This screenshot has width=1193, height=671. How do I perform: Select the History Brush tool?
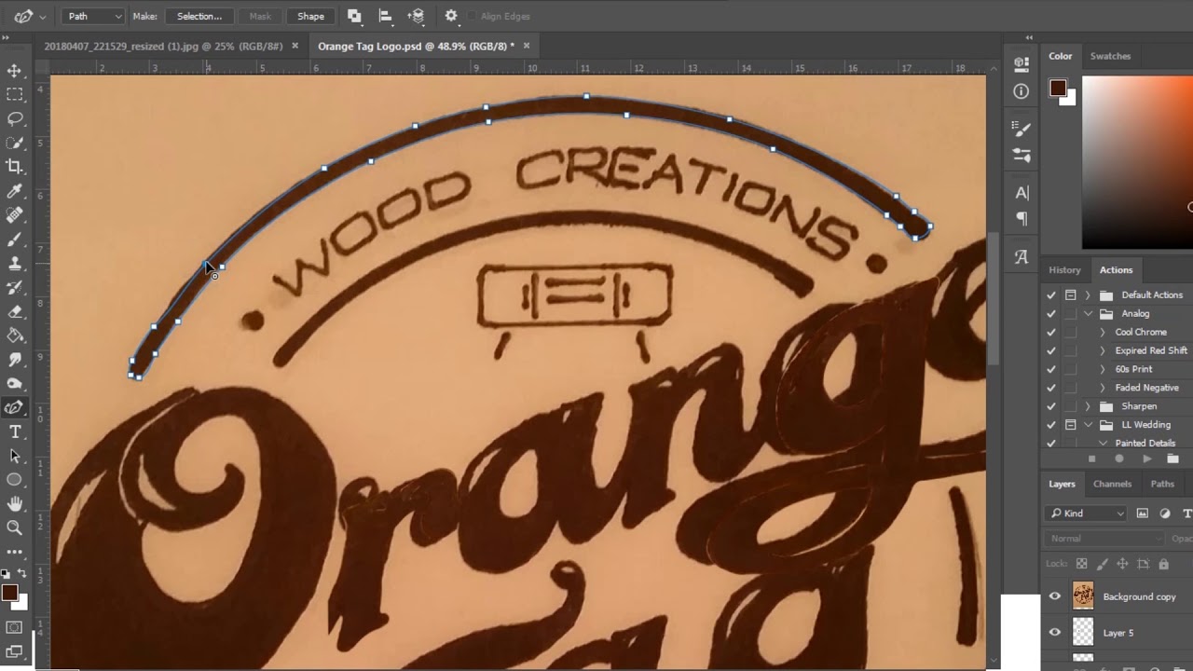(x=14, y=288)
